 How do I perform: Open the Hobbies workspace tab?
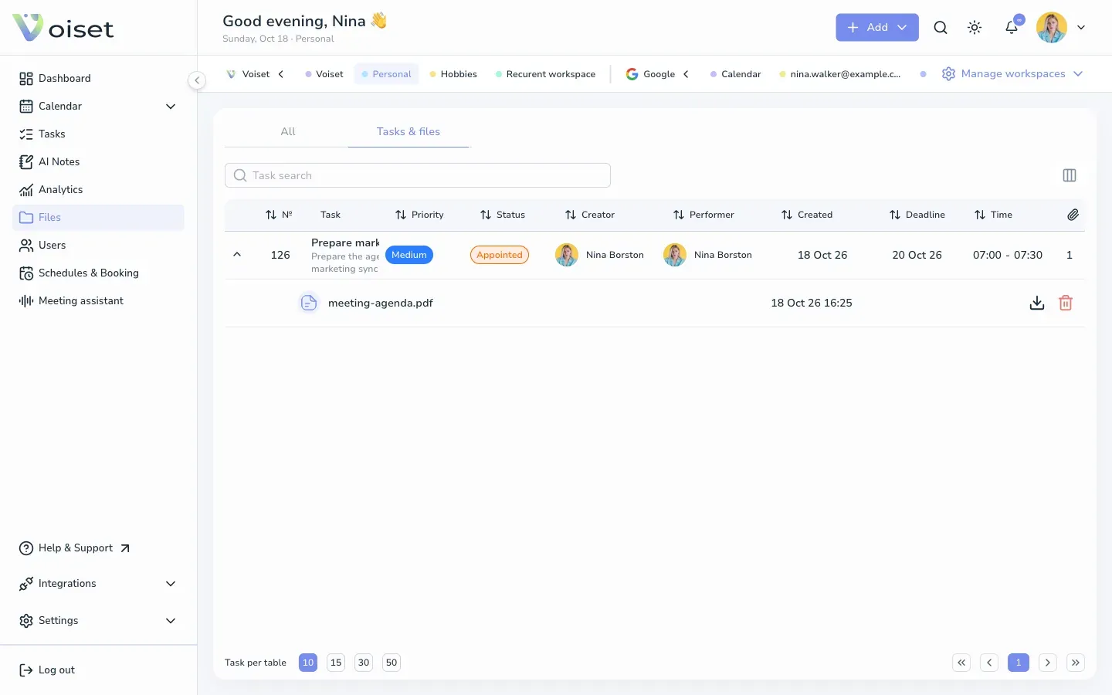point(453,74)
